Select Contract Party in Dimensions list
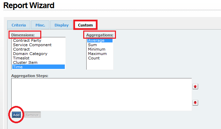Viewport: 221px width, 129px height. 39,40
